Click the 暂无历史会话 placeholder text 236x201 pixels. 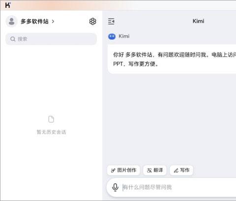click(x=51, y=132)
